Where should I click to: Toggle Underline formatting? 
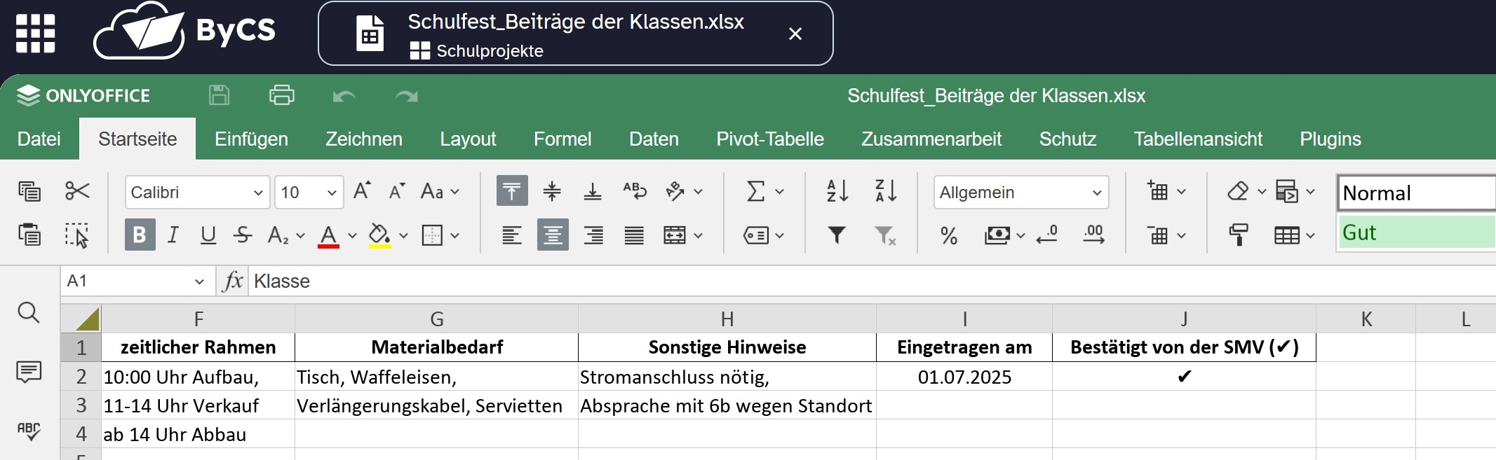tap(208, 235)
